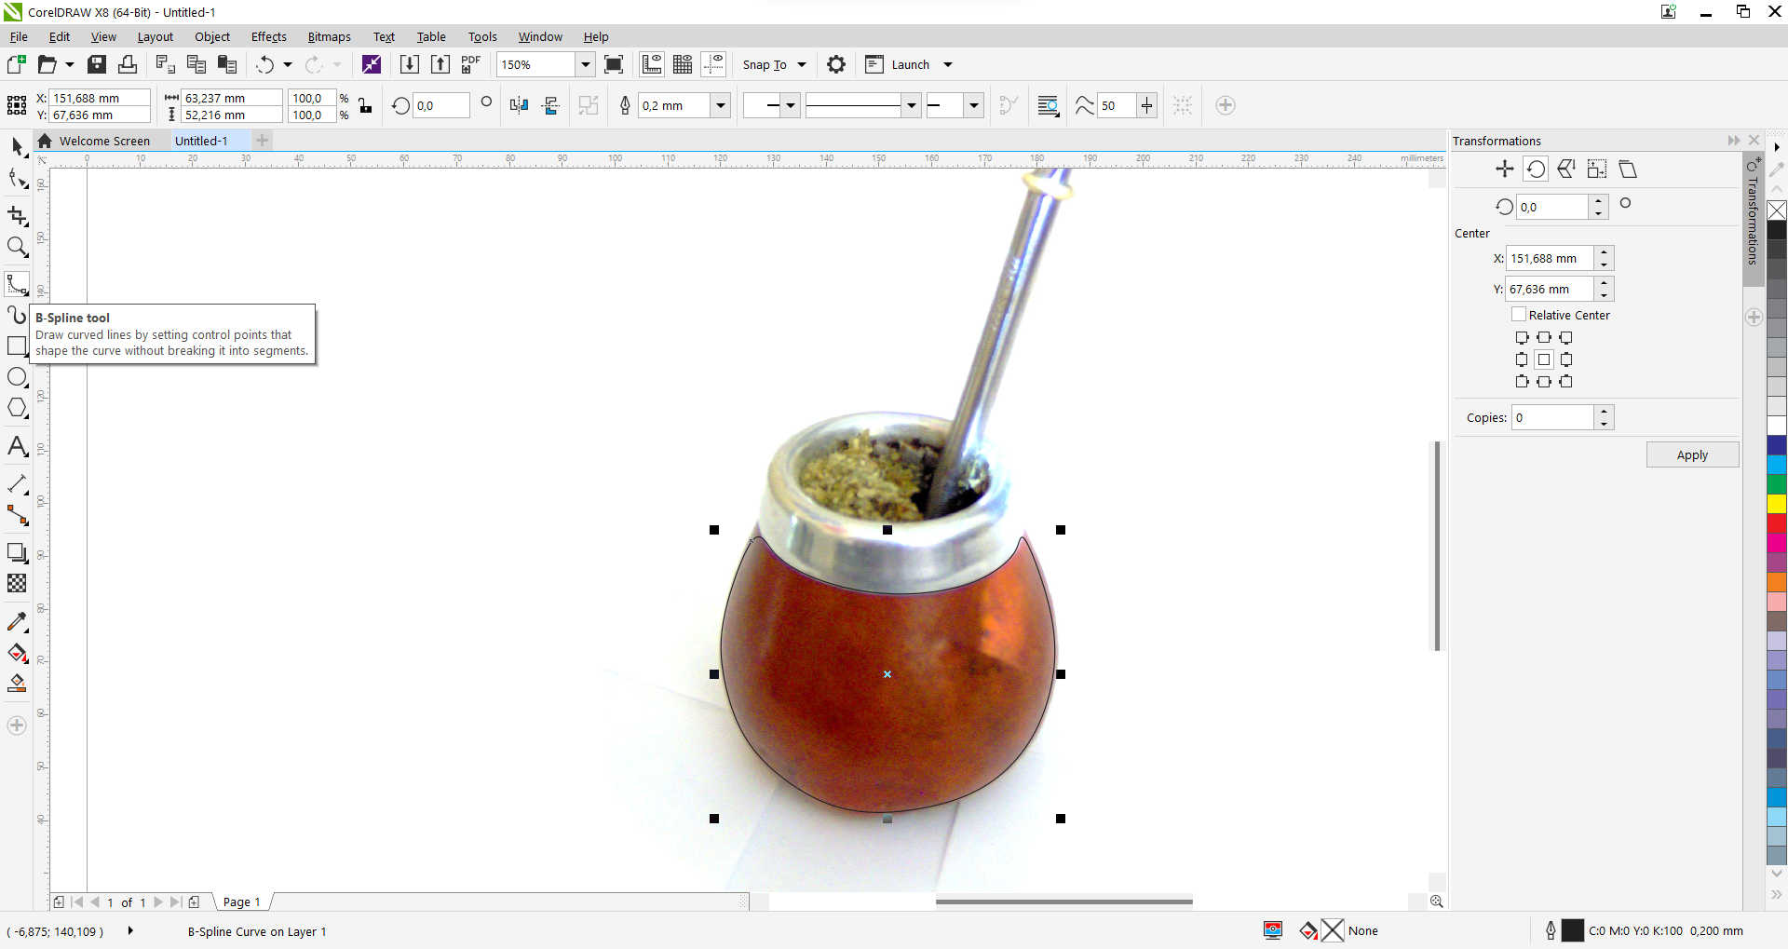Select the Color Eyedropper tool
The image size is (1788, 949).
17,621
